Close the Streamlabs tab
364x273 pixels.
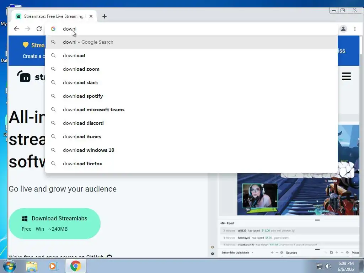tap(91, 16)
